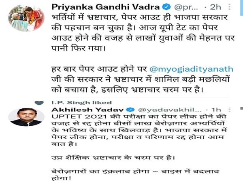Open more options on Priyanka Gandhi's tweet

pos(230,7)
